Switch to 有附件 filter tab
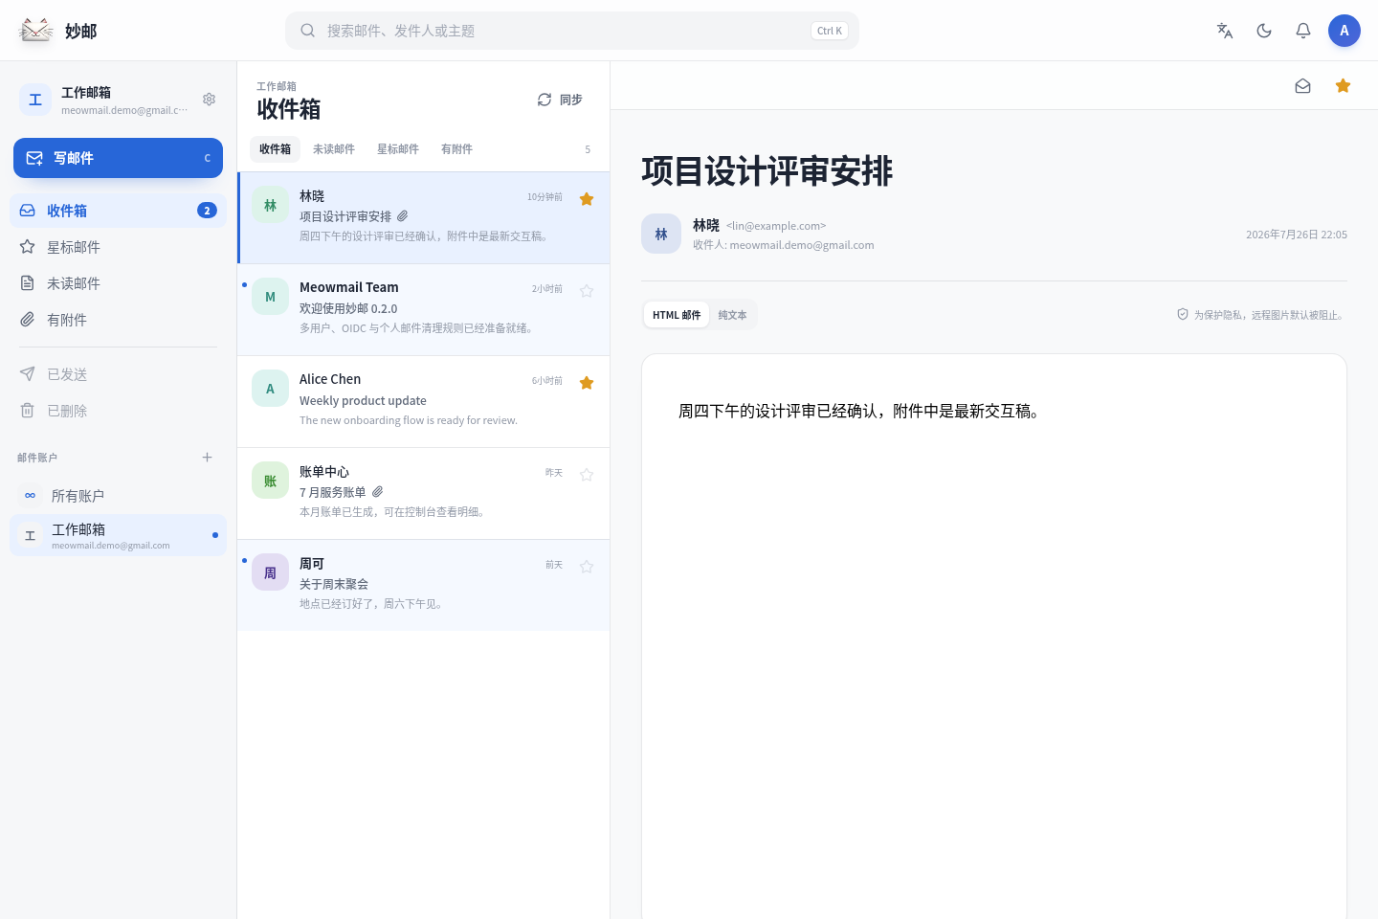Image resolution: width=1378 pixels, height=919 pixels. 456,149
